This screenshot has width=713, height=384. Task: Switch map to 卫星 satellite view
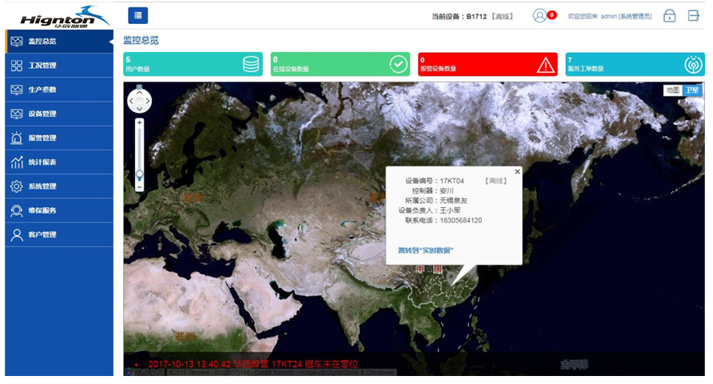691,90
